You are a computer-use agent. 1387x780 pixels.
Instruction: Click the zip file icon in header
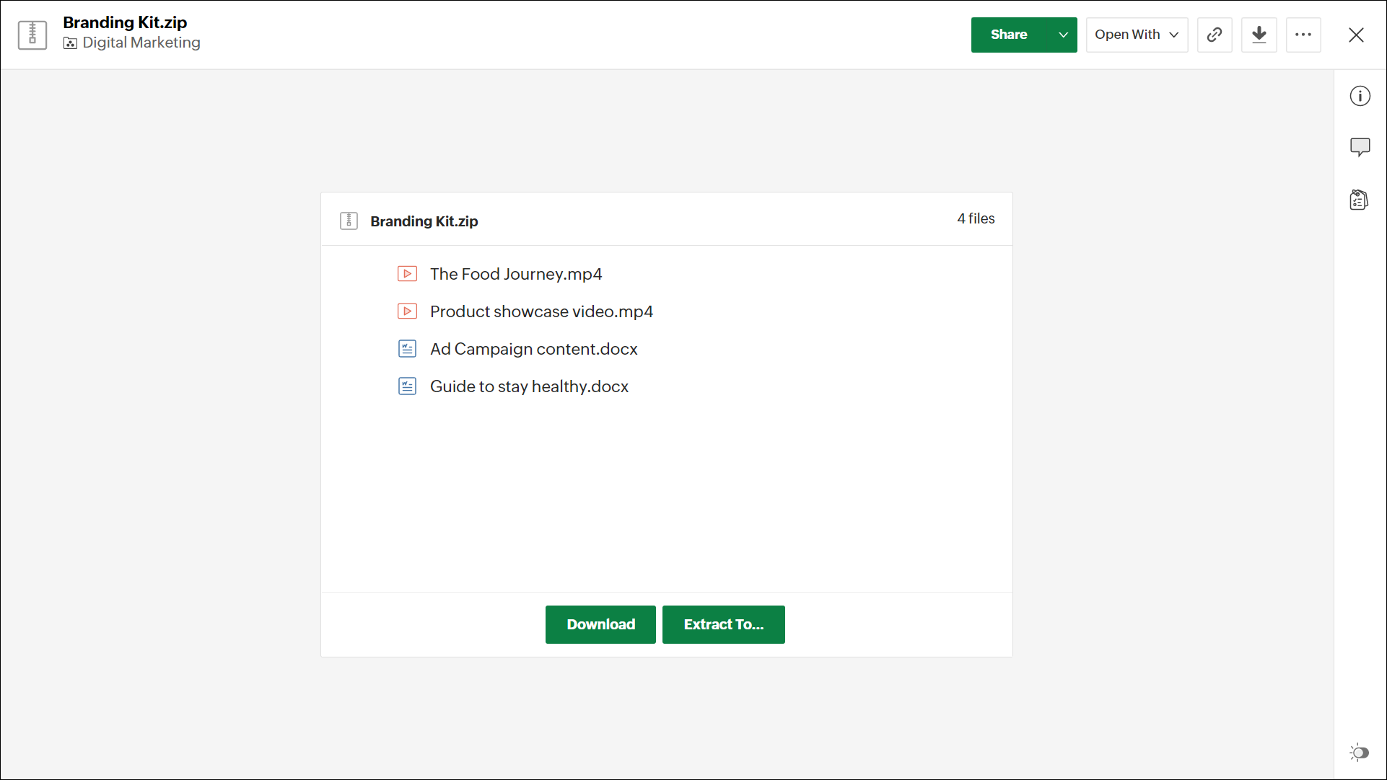[x=32, y=35]
